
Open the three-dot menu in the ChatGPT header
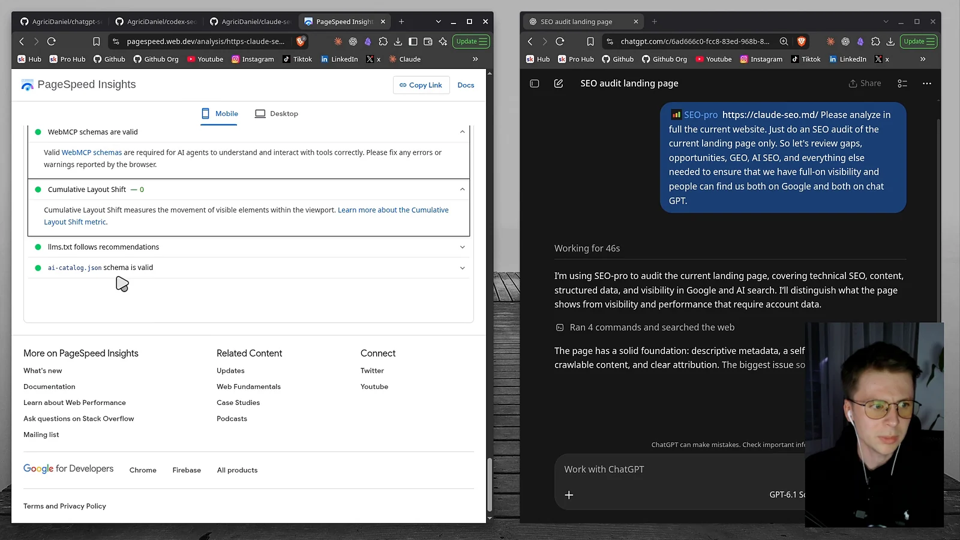click(927, 83)
